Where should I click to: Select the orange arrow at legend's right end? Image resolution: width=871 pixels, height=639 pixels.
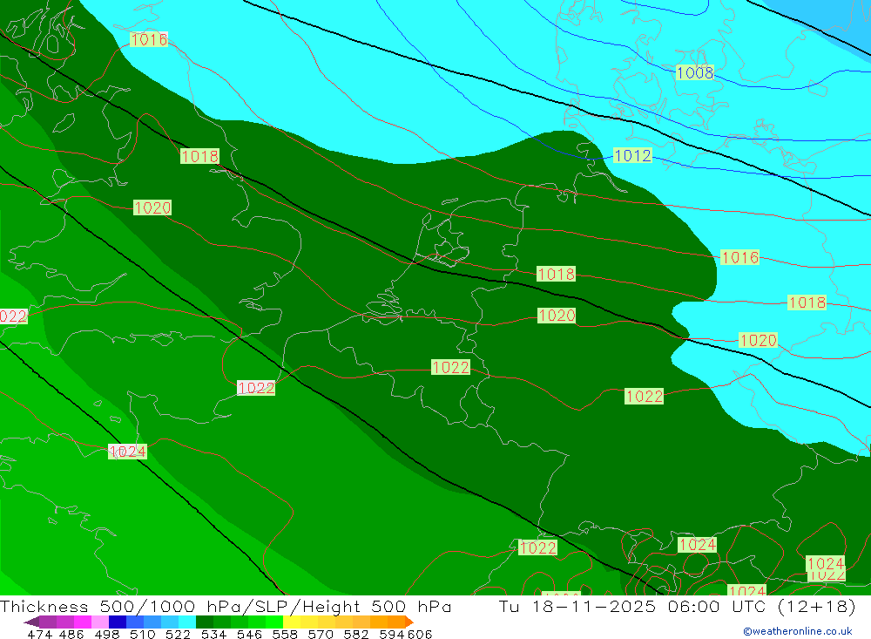point(408,622)
